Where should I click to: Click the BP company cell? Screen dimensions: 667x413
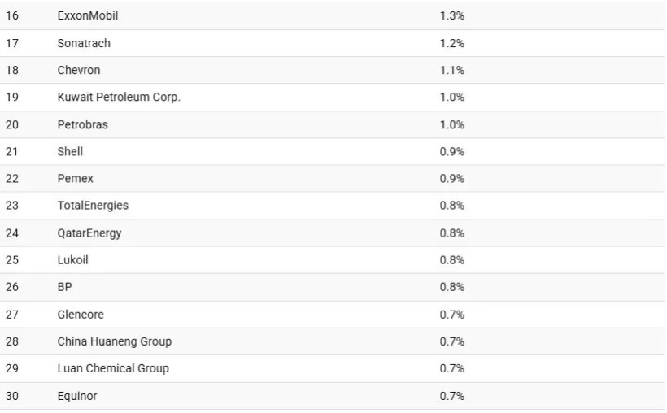pyautogui.click(x=64, y=287)
